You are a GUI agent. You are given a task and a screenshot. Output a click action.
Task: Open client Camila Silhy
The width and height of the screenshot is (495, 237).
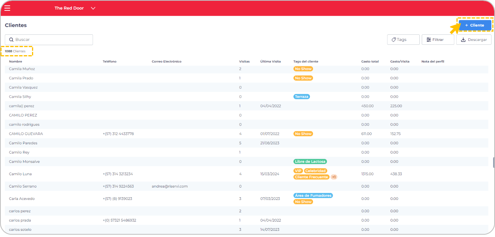pos(20,96)
